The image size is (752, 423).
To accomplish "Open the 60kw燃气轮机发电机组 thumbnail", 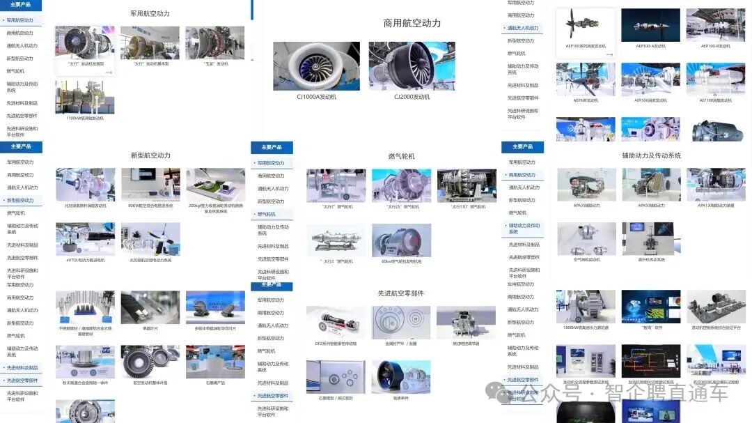I will (x=402, y=240).
